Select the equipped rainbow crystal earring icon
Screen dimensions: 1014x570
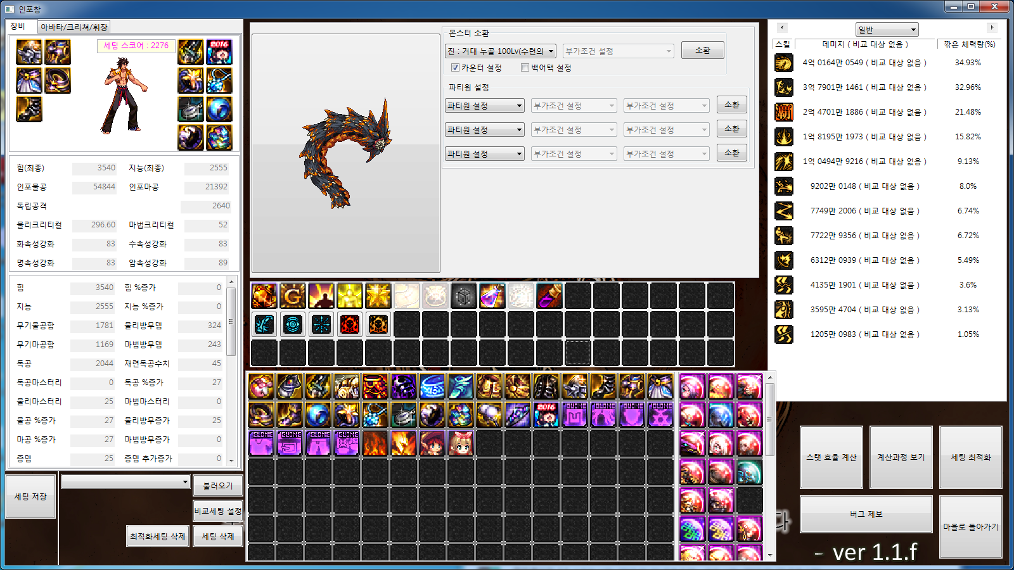(219, 137)
